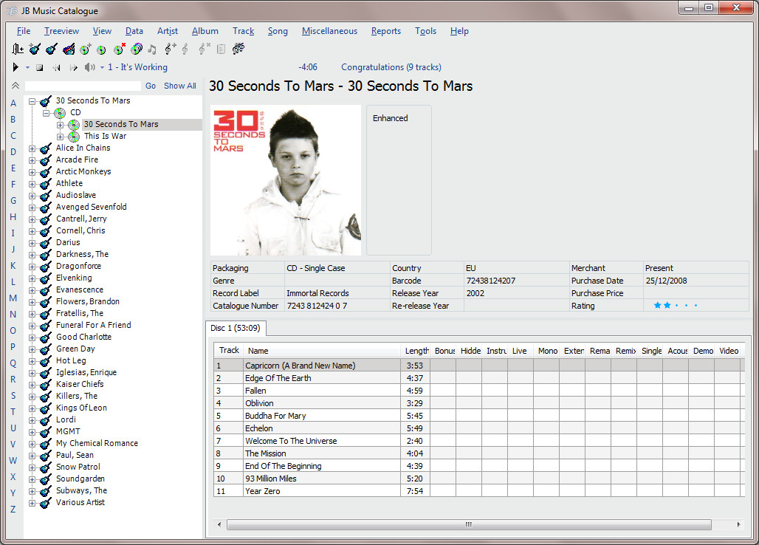
Task: Click the artist search text field
Action: (83, 86)
